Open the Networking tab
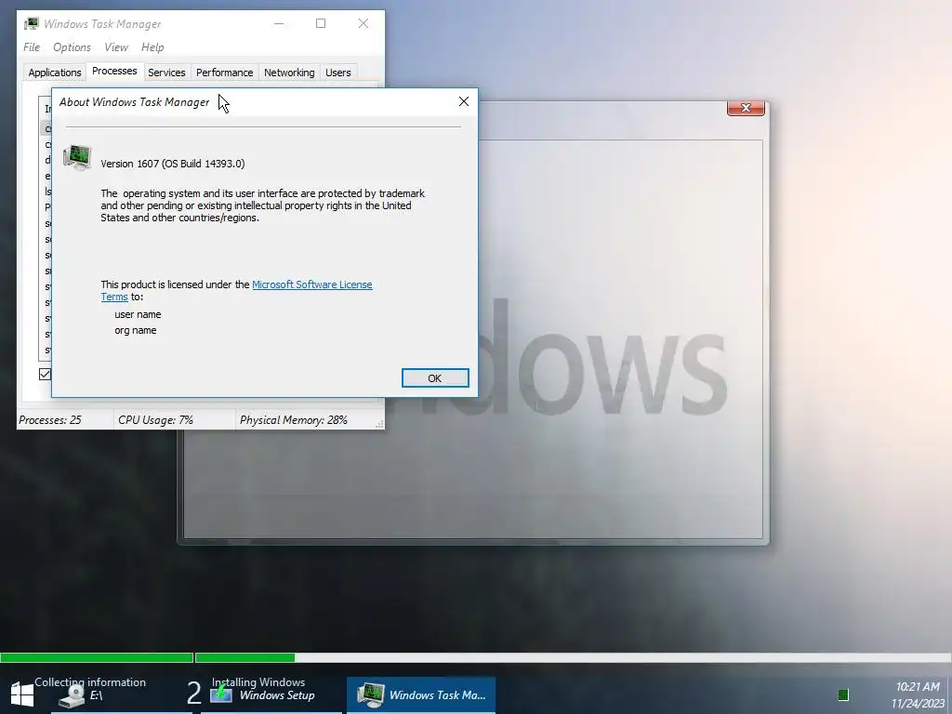 click(x=289, y=73)
